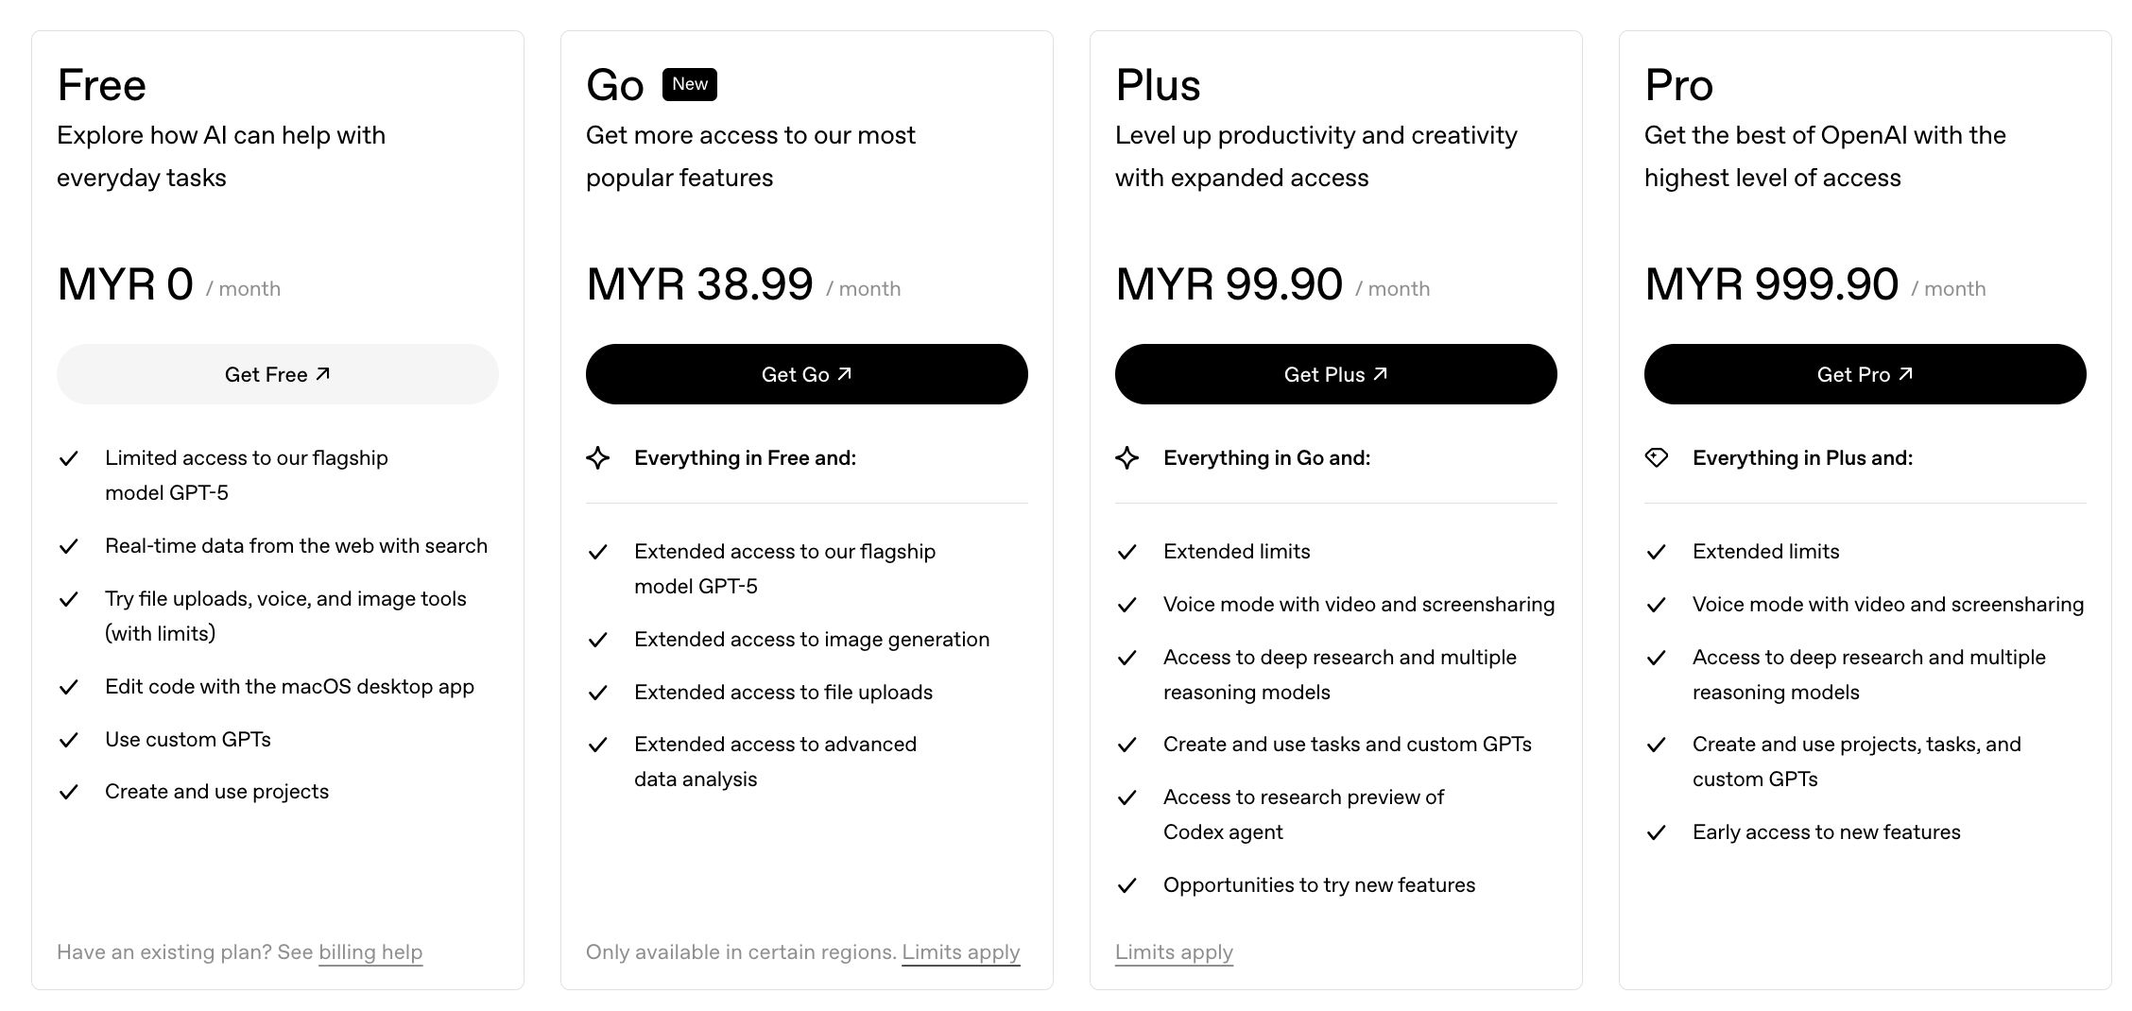The image size is (2132, 1011).
Task: Open Limits apply link under Go plan
Action: [x=960, y=952]
